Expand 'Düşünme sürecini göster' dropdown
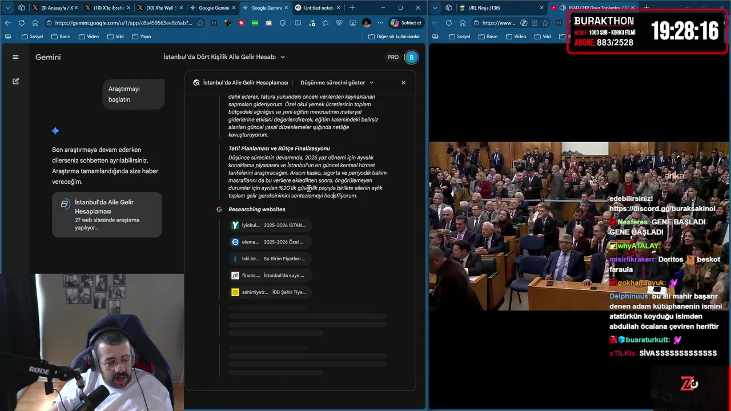The image size is (731, 411). click(337, 82)
